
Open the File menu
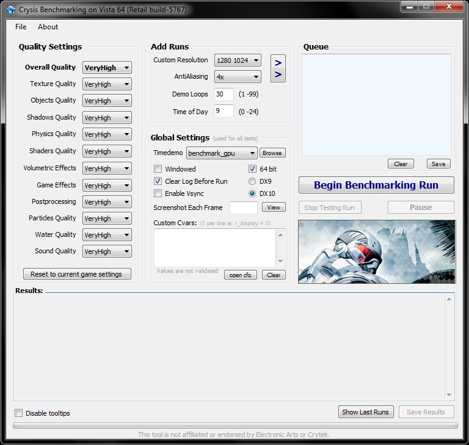(x=21, y=27)
